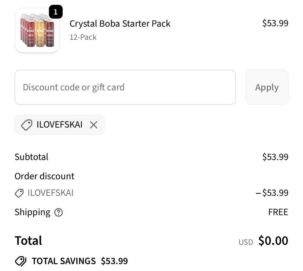Click the TOTAL SAVINGS label text
This screenshot has width=303, height=271.
pyautogui.click(x=64, y=261)
